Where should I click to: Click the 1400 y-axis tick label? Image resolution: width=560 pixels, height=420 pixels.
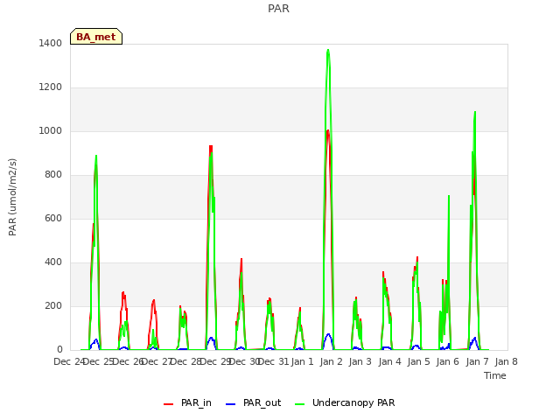(x=51, y=43)
